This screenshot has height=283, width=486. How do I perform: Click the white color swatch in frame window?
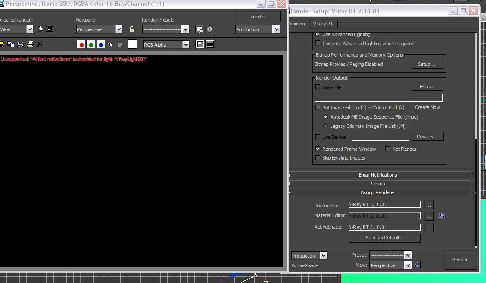point(133,44)
